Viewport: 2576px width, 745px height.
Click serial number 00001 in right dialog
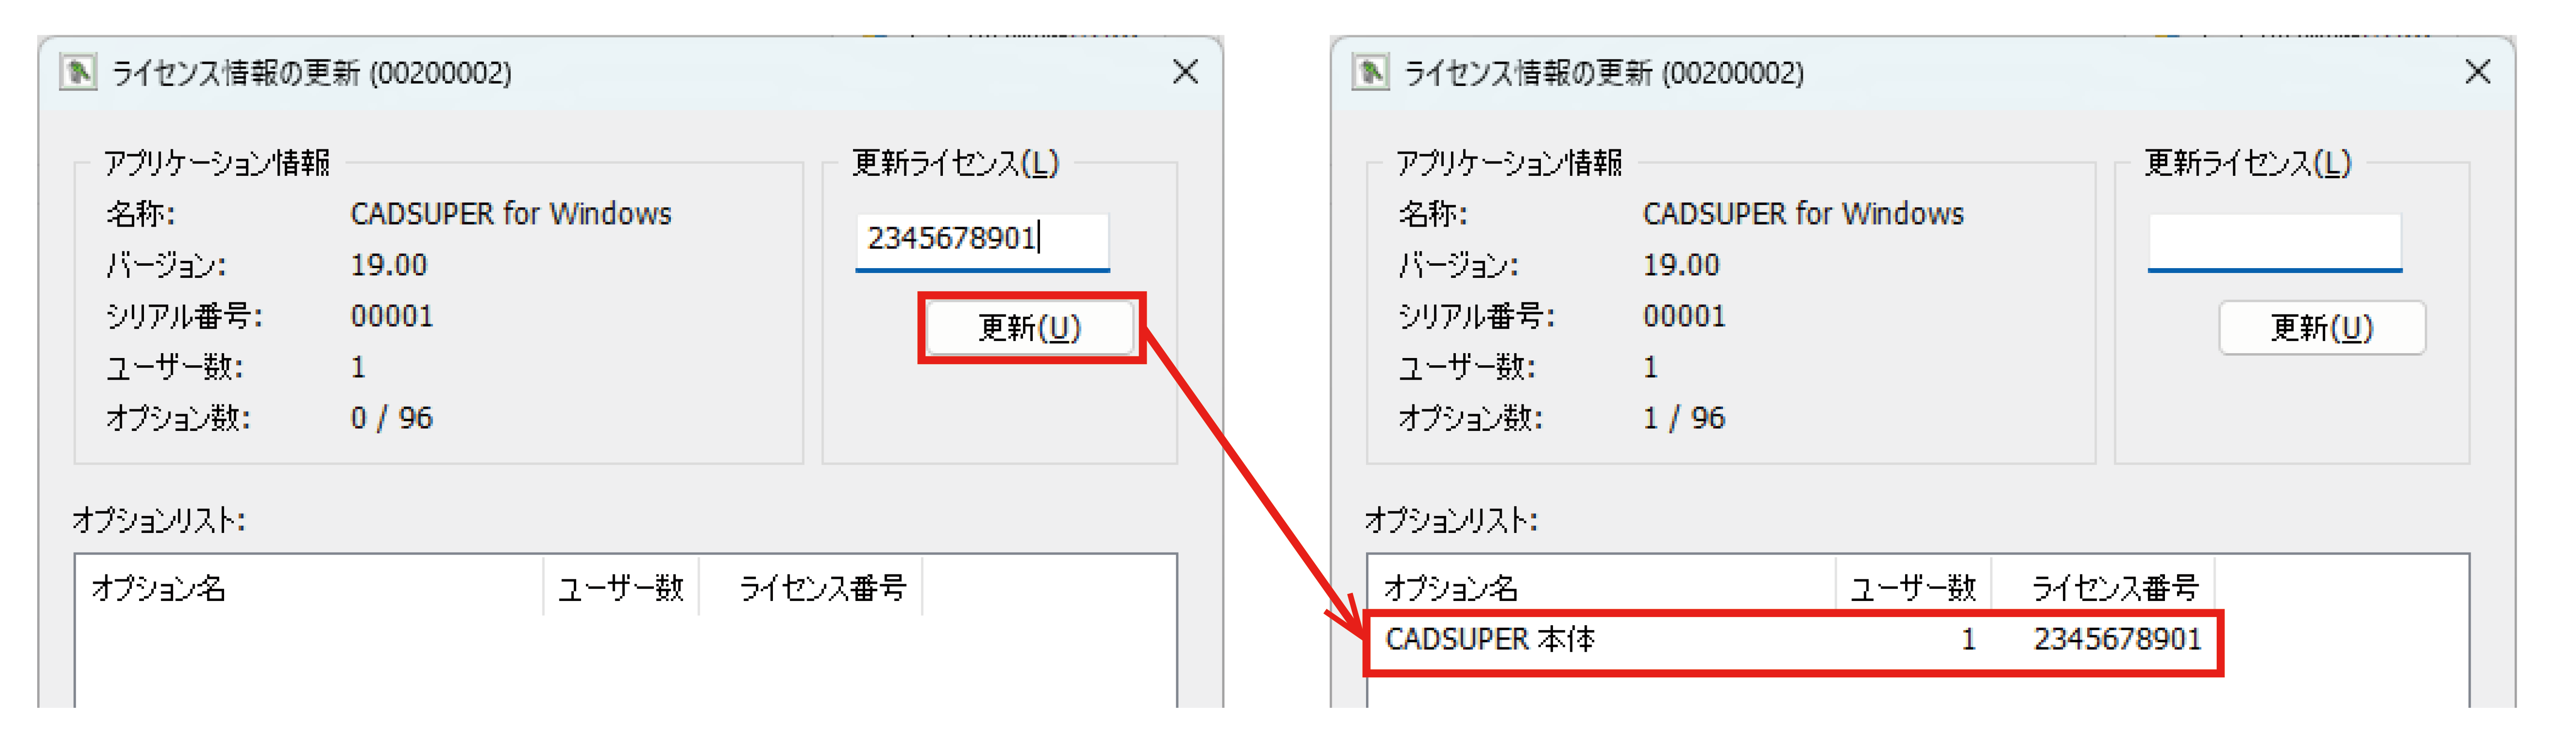pyautogui.click(x=1685, y=316)
